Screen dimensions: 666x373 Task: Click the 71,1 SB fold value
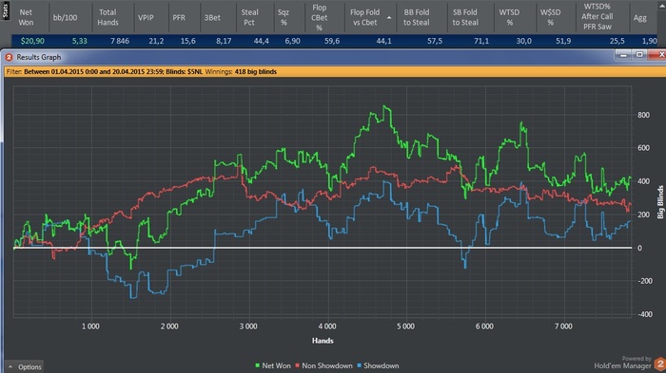click(x=481, y=41)
